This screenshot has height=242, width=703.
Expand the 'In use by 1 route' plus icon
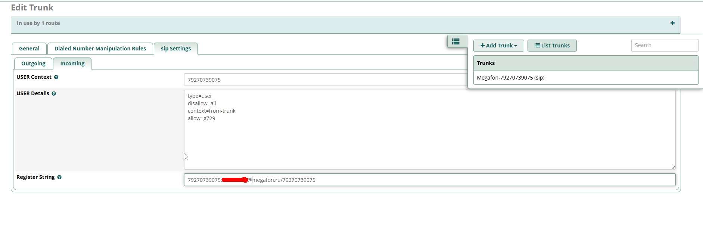(672, 23)
